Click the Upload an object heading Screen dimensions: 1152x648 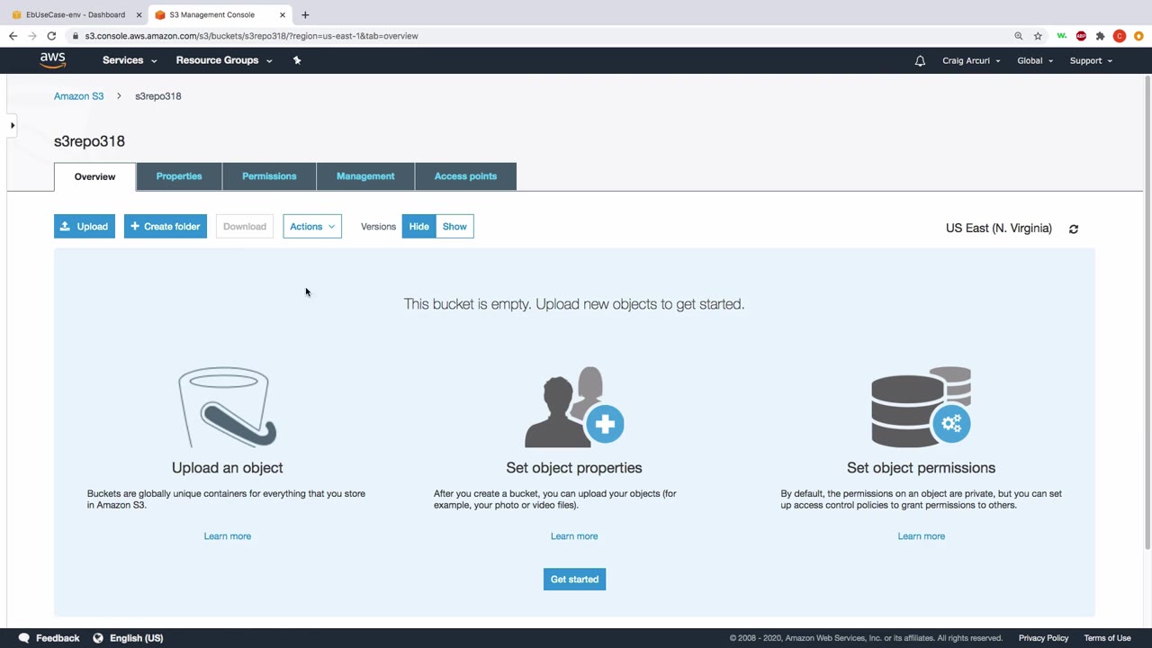[227, 468]
